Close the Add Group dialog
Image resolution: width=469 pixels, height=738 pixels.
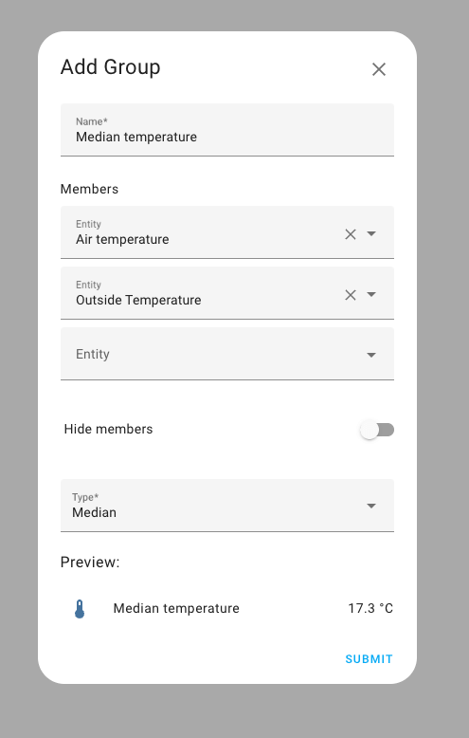379,69
